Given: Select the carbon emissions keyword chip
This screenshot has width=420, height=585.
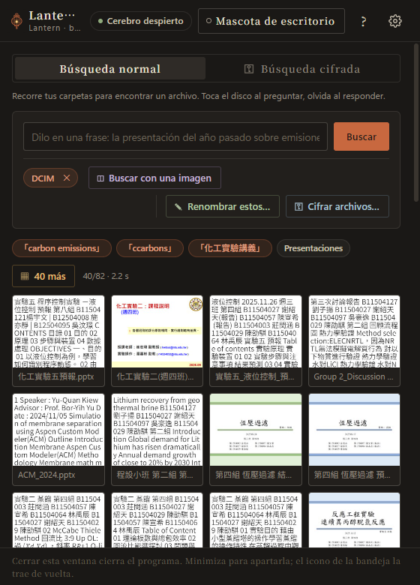Looking at the screenshot, I should pyautogui.click(x=62, y=248).
